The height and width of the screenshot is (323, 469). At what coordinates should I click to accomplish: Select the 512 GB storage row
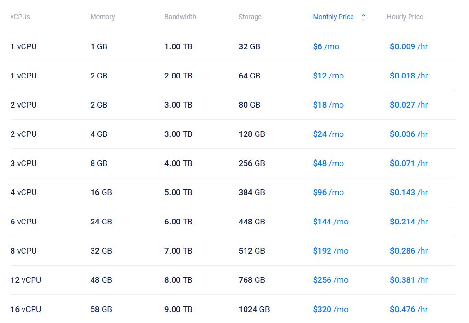click(252, 251)
